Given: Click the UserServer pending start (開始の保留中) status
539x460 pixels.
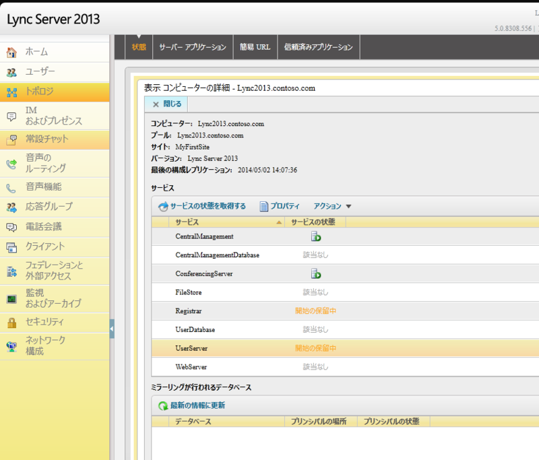Looking at the screenshot, I should (315, 348).
